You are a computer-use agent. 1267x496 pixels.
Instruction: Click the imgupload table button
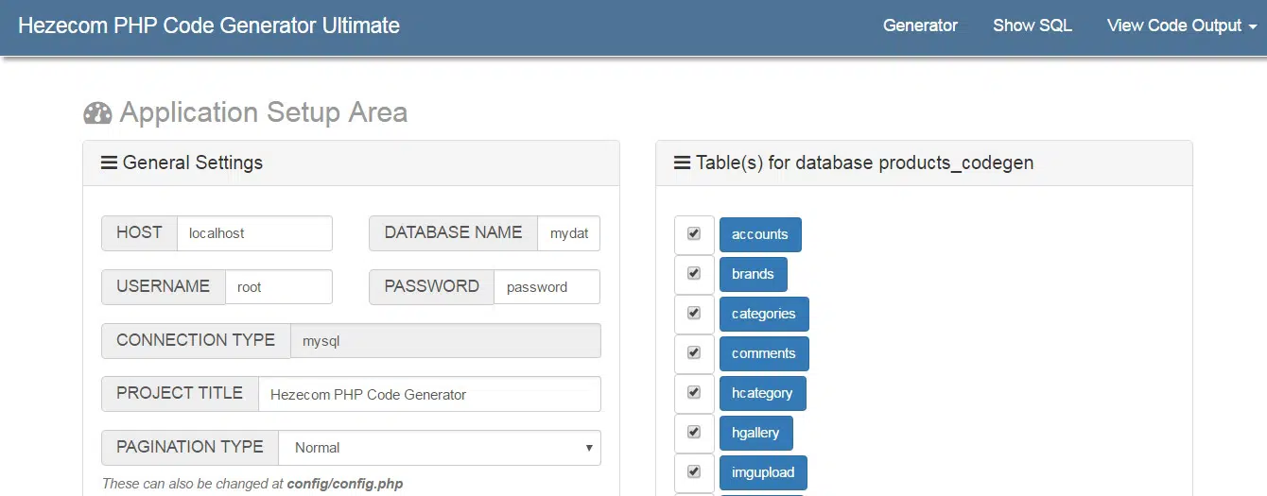pos(762,472)
